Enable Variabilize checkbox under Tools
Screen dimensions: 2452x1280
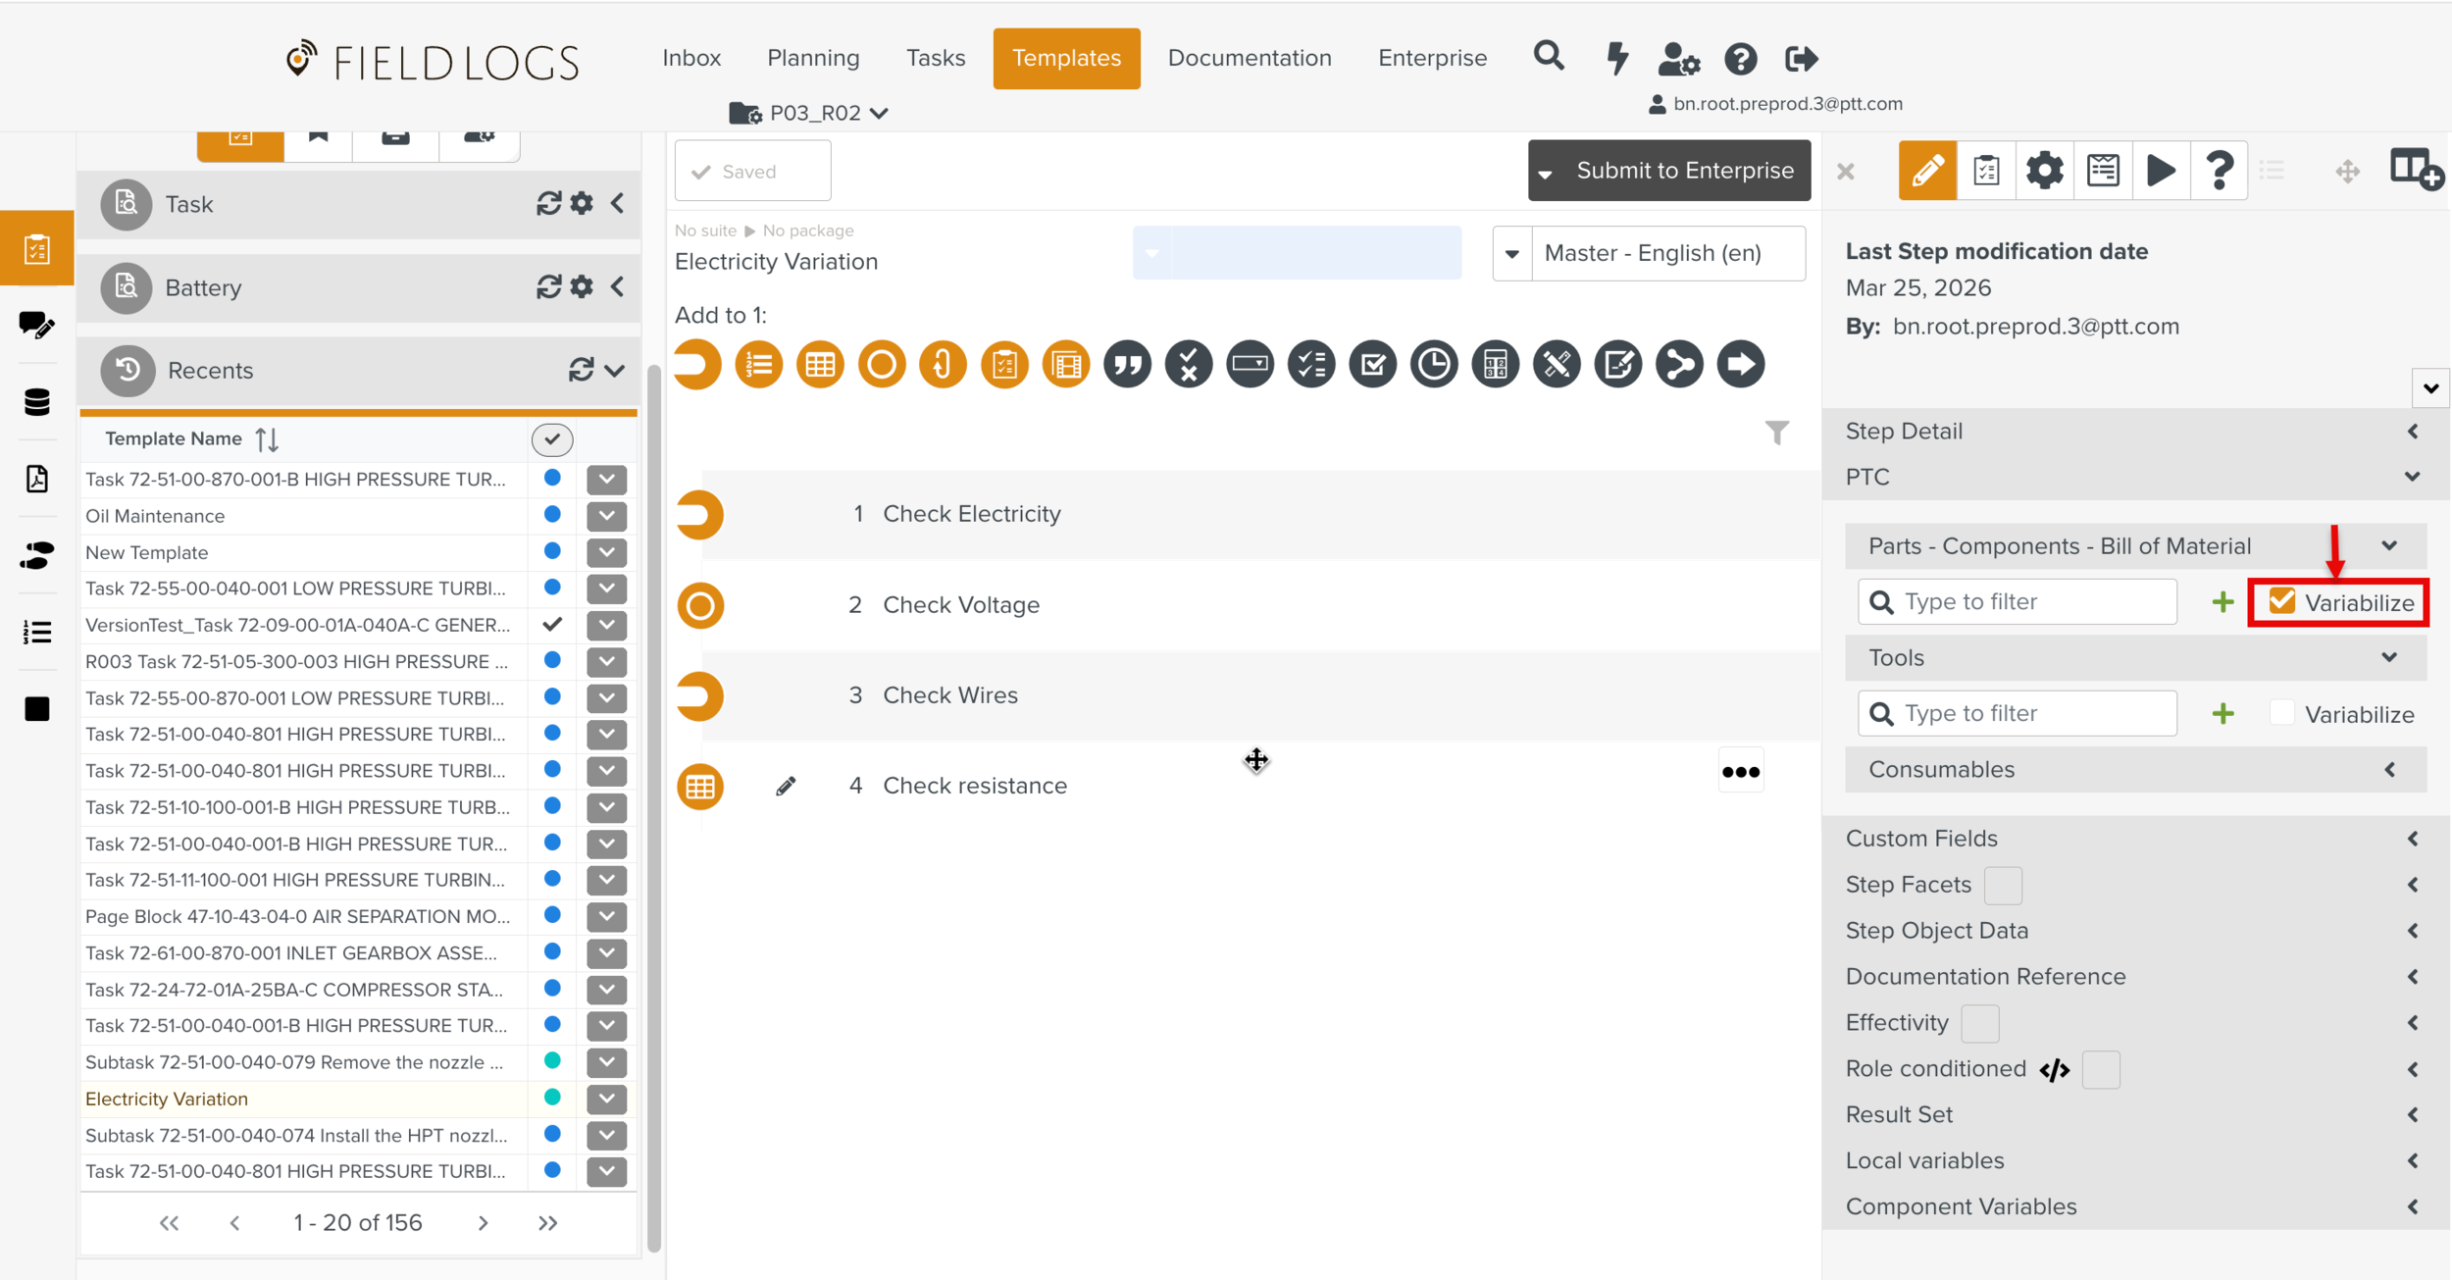[2282, 713]
